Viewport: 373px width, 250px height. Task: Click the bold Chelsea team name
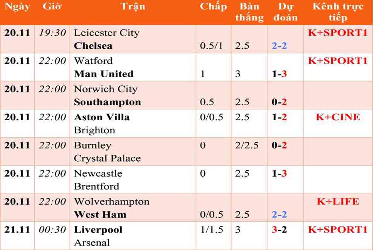coord(93,46)
